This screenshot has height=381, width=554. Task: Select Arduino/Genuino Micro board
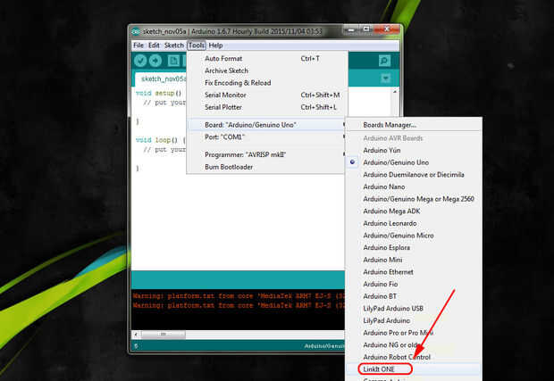pyautogui.click(x=414, y=236)
